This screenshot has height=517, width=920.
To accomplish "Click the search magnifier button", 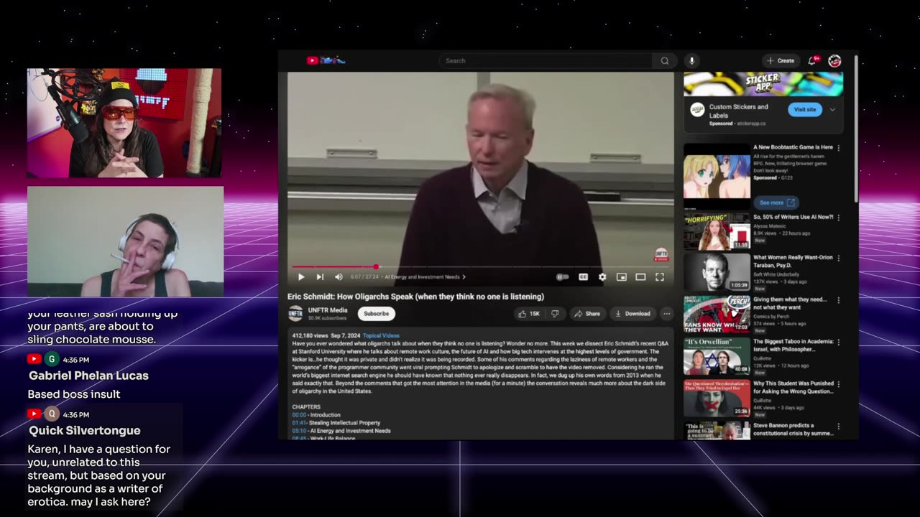I will 664,61.
